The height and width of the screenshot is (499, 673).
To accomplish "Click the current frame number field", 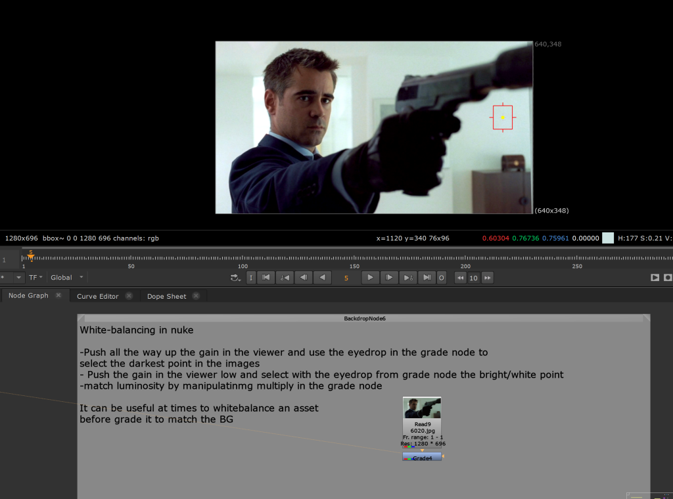I will (346, 278).
